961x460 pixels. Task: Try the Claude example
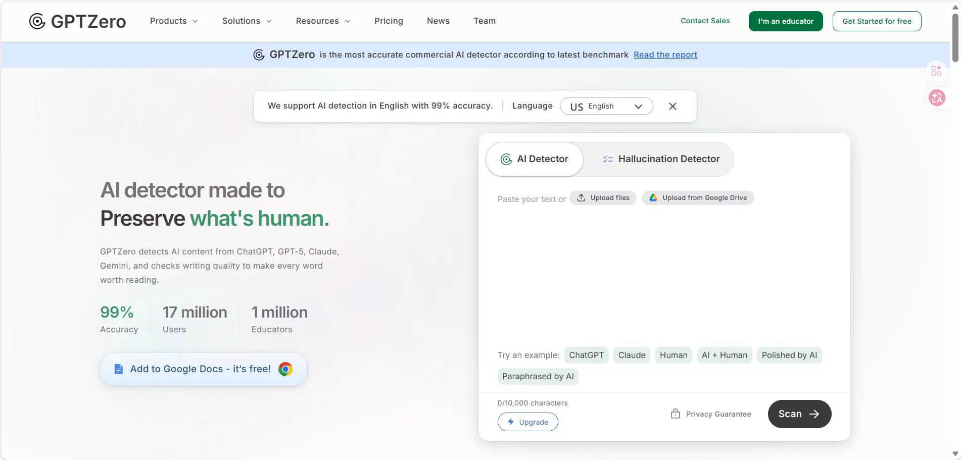pos(632,355)
